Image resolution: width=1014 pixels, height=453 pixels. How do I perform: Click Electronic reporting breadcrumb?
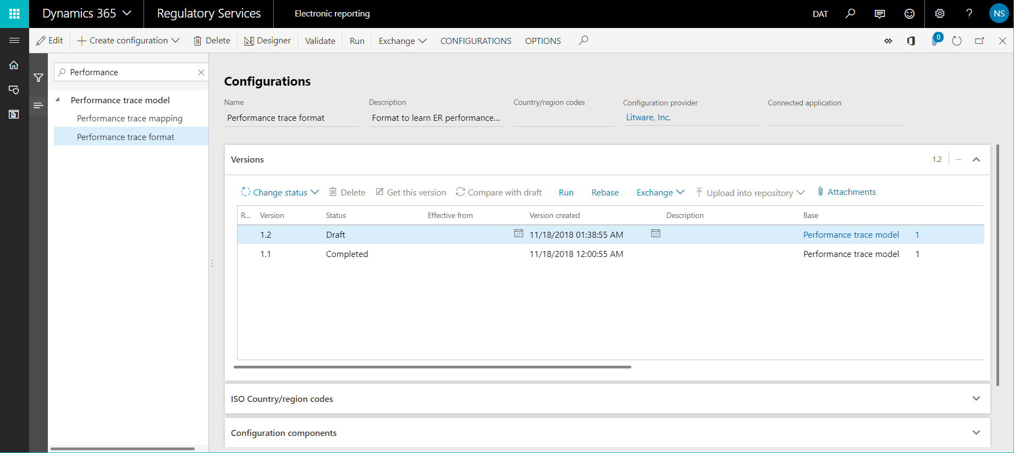pos(332,14)
